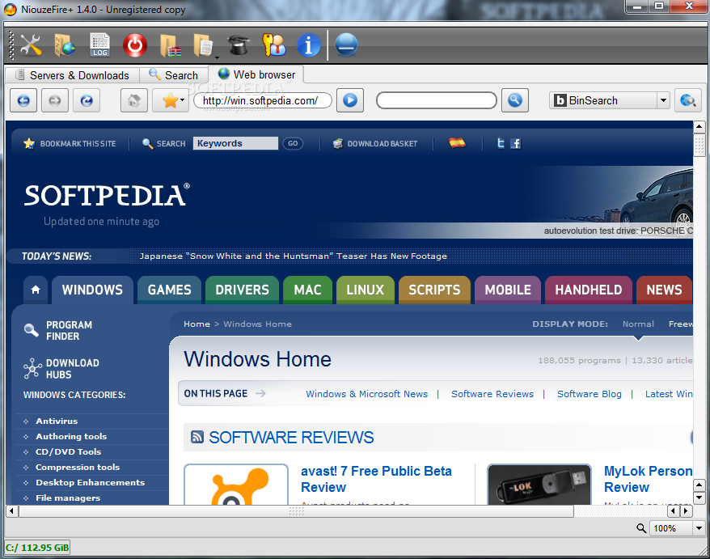Image resolution: width=710 pixels, height=559 pixels.
Task: Click the Software Reviews RSS icon
Action: pyautogui.click(x=197, y=437)
